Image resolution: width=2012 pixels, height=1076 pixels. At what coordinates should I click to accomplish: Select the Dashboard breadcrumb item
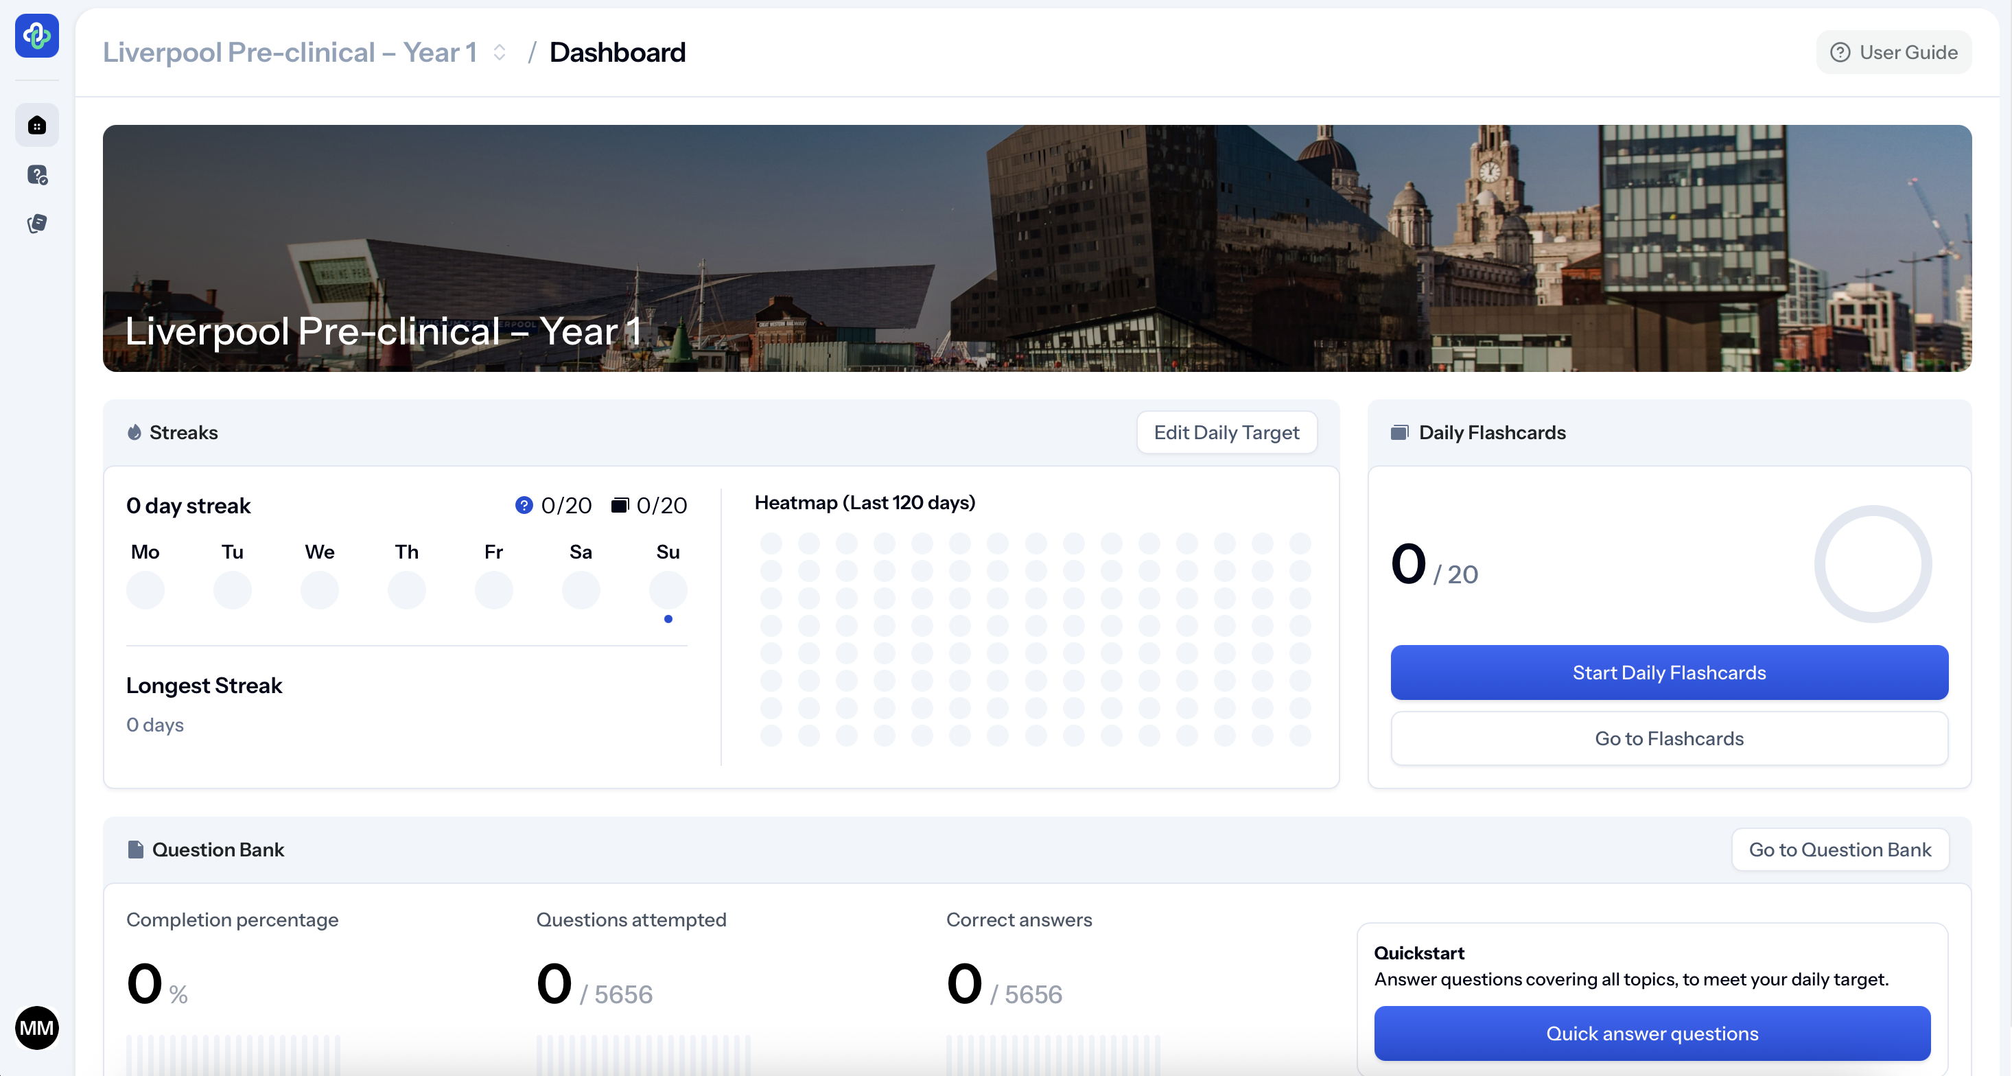point(617,52)
